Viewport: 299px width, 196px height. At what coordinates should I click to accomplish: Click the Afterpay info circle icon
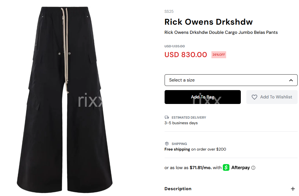tap(253, 168)
